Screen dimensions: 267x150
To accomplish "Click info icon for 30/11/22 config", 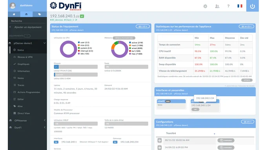I will [x=159, y=141].
